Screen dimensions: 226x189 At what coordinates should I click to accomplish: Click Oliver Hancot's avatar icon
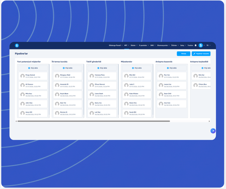click(x=92, y=85)
